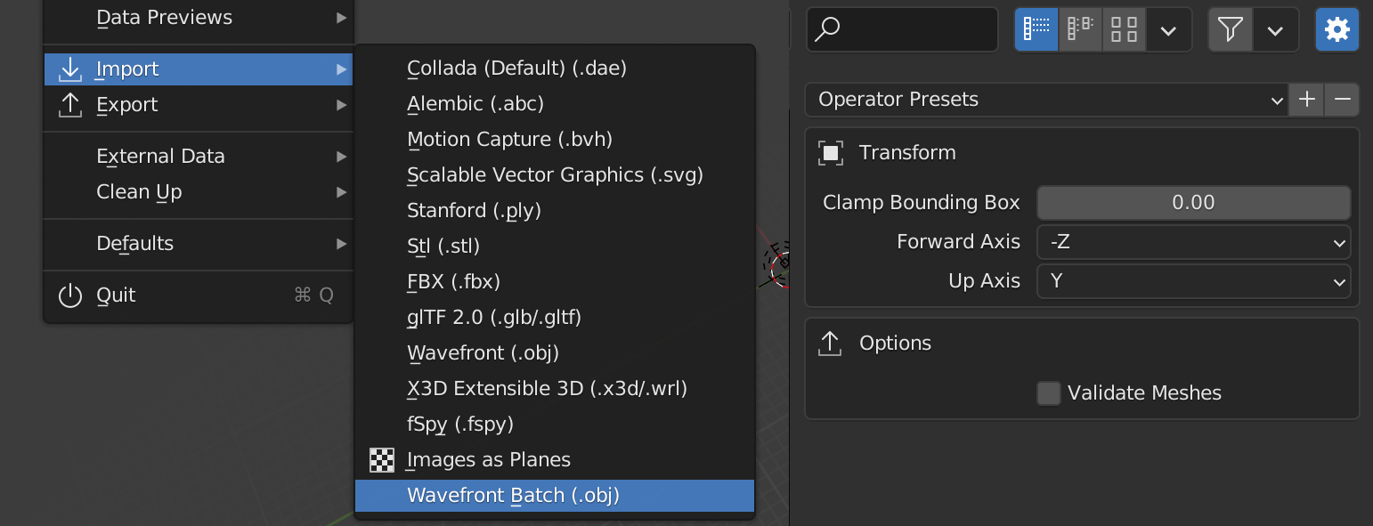Enable the Validate Meshes checkbox
This screenshot has width=1373, height=526.
1048,392
